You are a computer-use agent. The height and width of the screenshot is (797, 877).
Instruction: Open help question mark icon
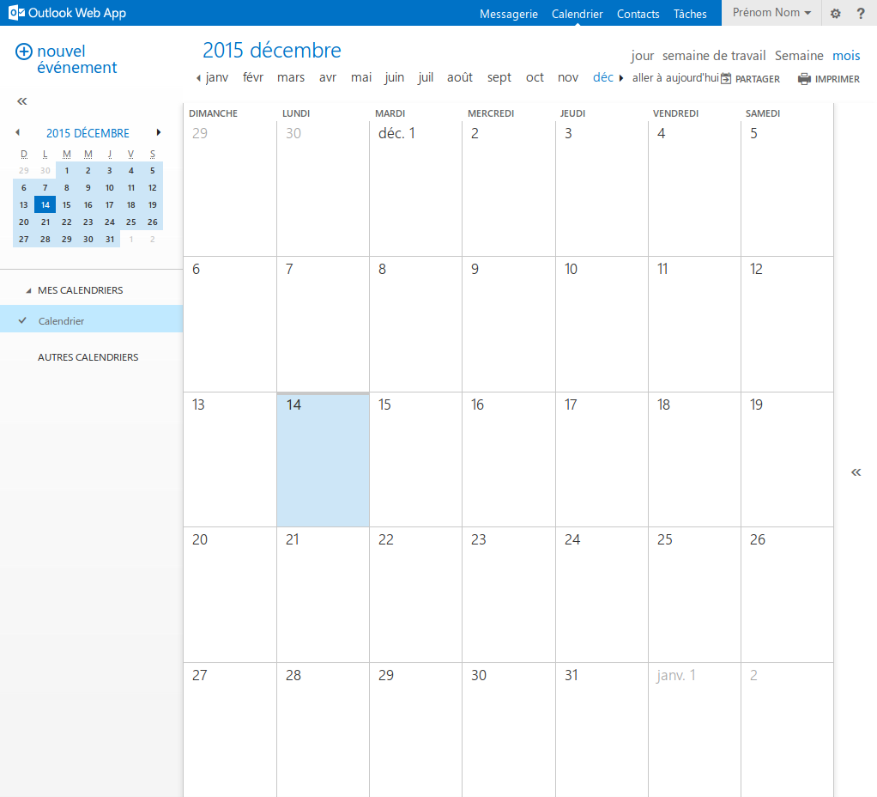click(861, 14)
